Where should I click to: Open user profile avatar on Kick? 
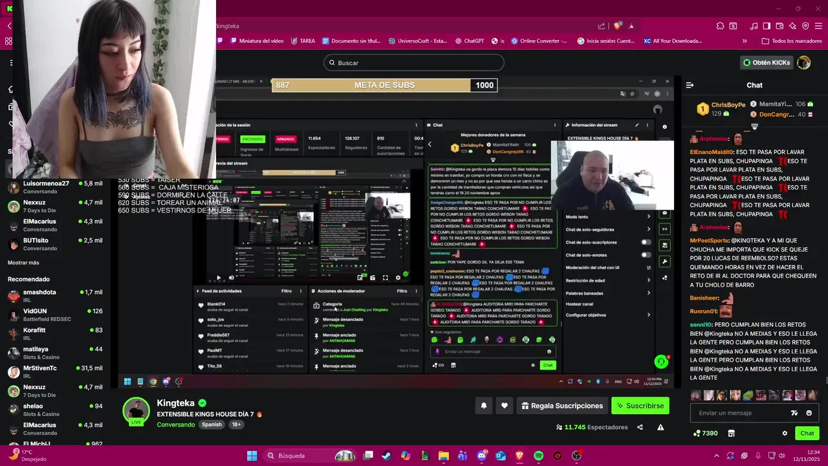[x=803, y=63]
